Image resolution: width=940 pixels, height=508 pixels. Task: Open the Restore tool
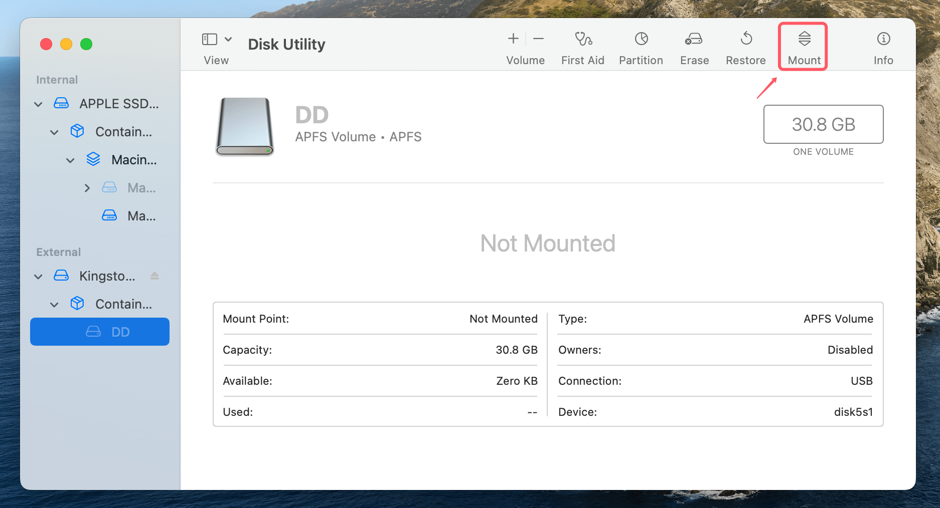tap(745, 45)
